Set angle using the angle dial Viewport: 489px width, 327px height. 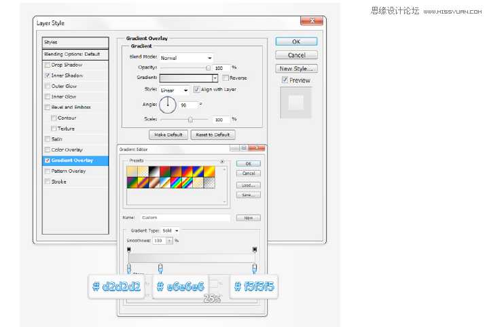tap(167, 105)
